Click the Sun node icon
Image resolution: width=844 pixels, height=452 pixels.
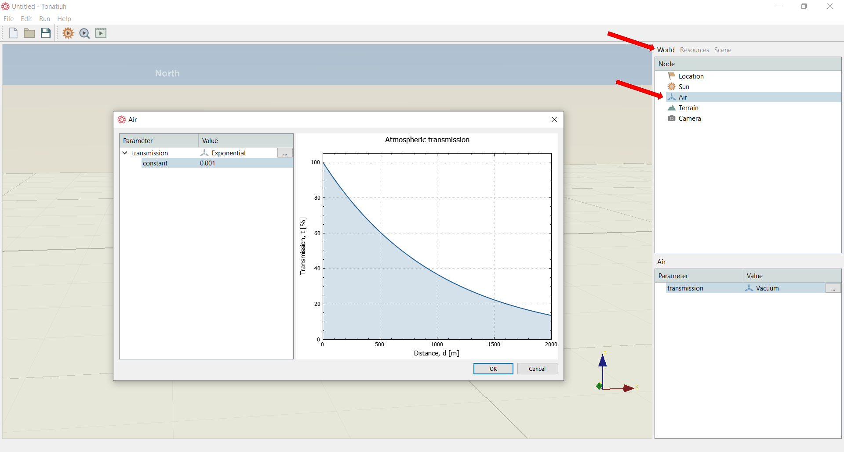coord(672,86)
